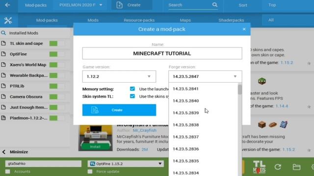Toggle Pixelmon-1.12.2 mod switch

[57, 118]
